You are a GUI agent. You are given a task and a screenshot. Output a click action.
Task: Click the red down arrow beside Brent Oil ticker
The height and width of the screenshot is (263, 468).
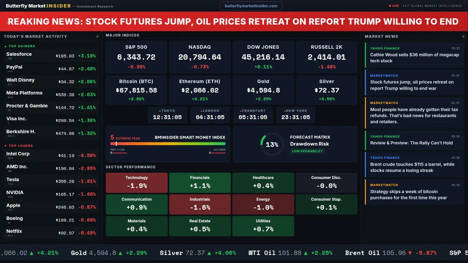tap(410, 253)
